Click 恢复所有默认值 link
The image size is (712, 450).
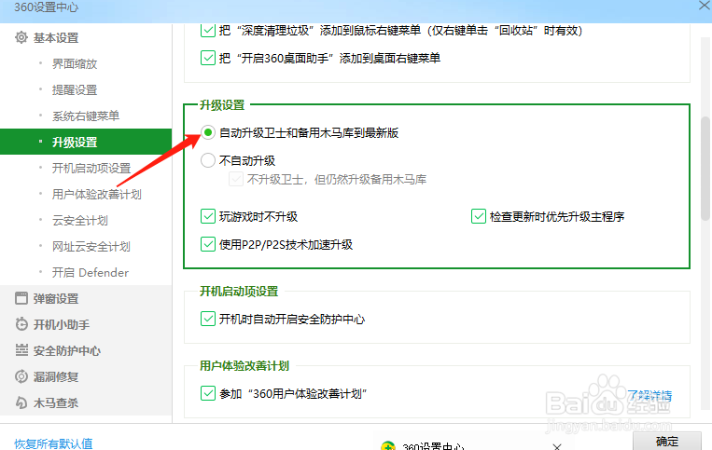53,443
